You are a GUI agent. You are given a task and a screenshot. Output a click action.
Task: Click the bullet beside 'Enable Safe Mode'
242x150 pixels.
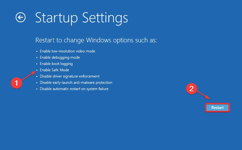[37, 70]
